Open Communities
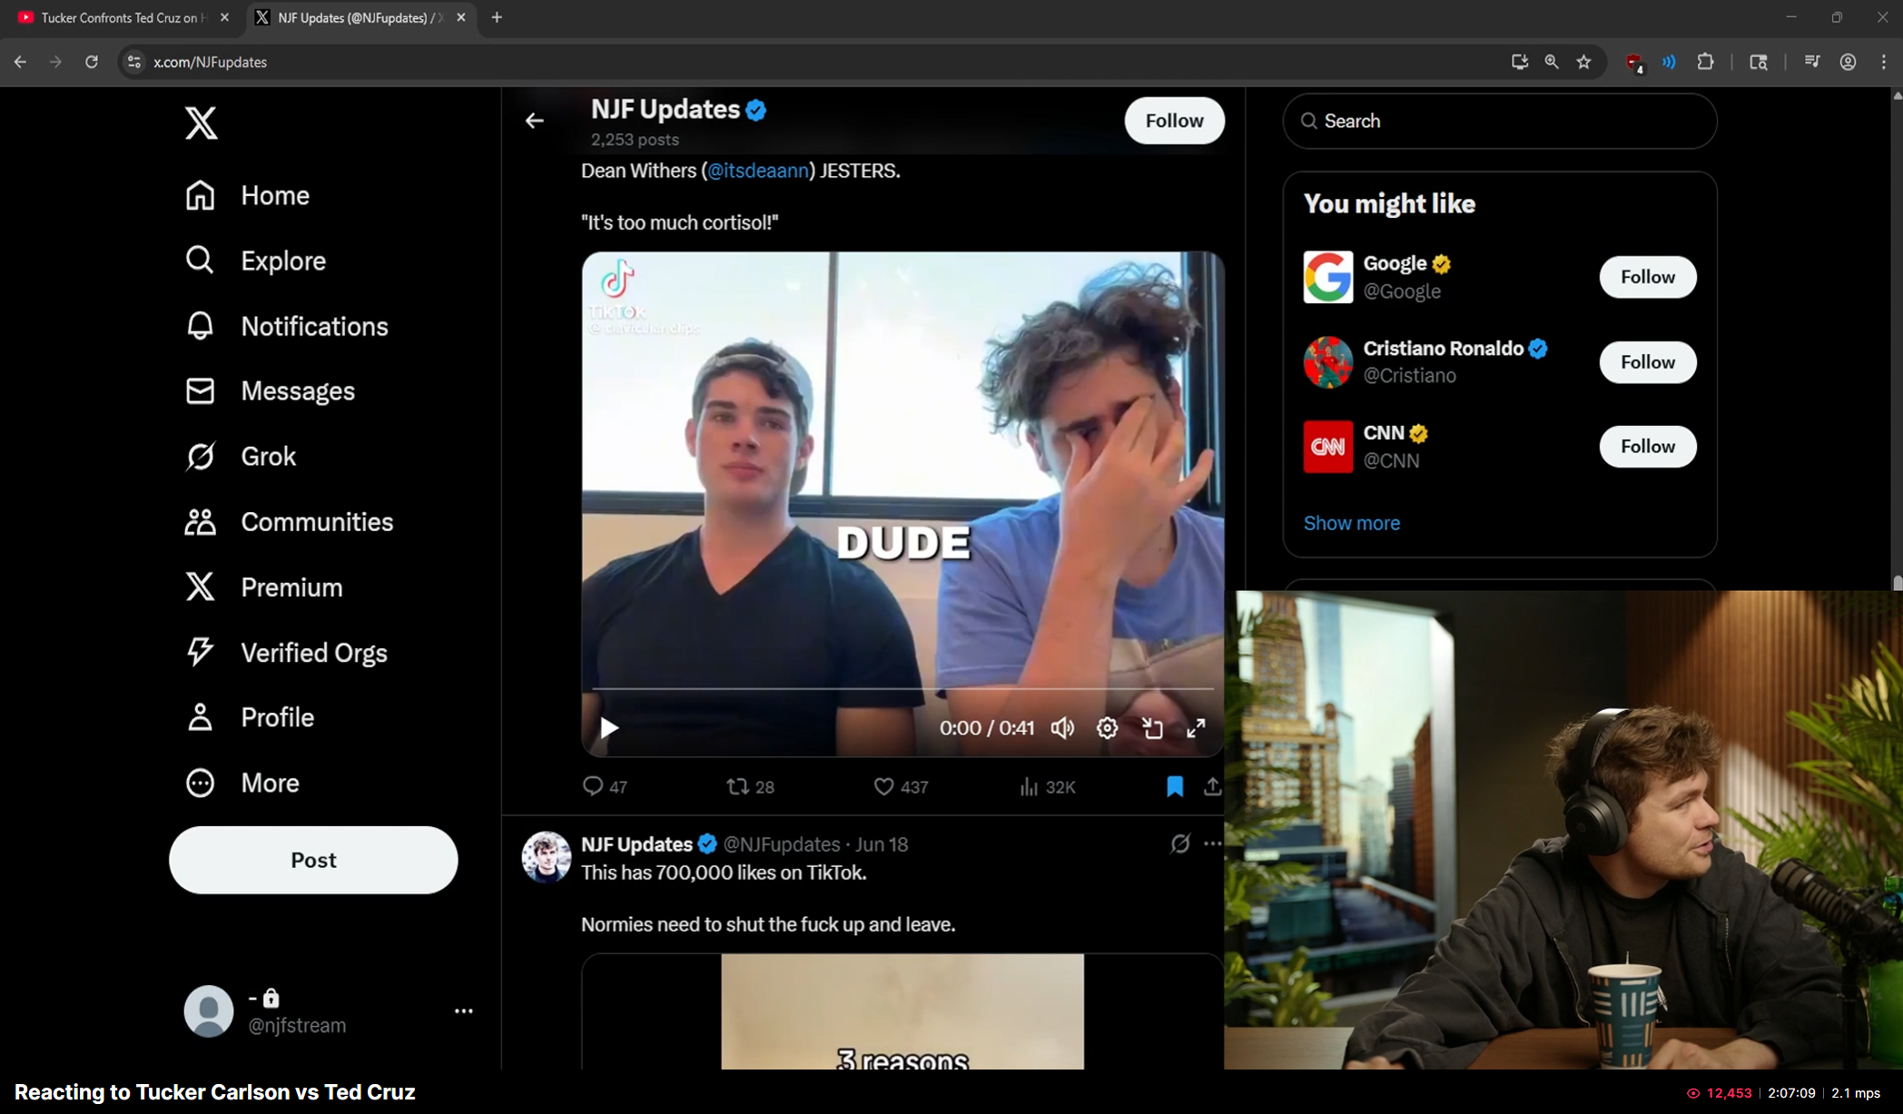This screenshot has width=1903, height=1114. point(289,522)
